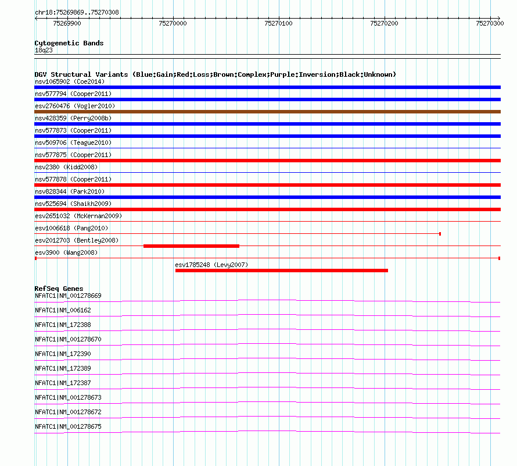Open variant esv1785248 (Levy2007) label
517x466 pixels.
pyautogui.click(x=211, y=265)
